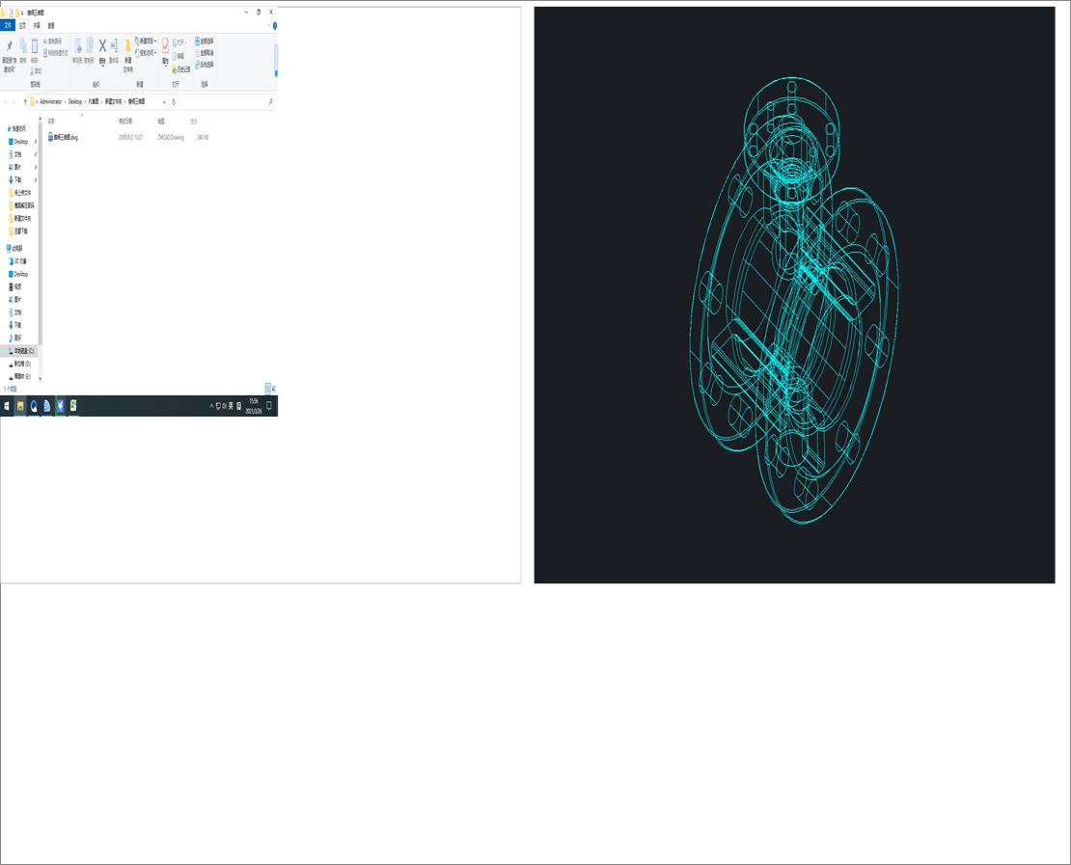Toggle the IME language indicator
Screen dimensions: 1071x865
[231, 406]
